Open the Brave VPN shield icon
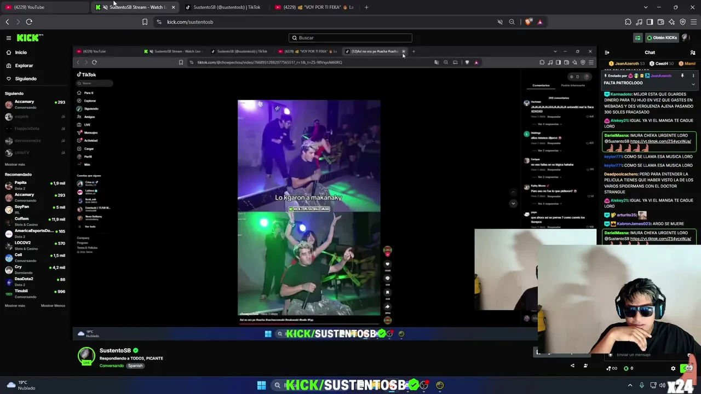This screenshot has width=701, height=394. [683, 22]
